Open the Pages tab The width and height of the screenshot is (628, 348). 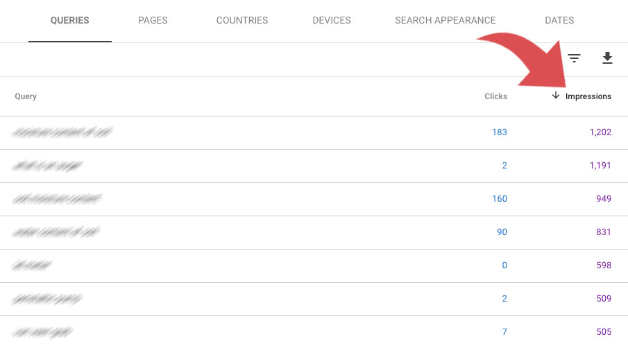coord(153,20)
